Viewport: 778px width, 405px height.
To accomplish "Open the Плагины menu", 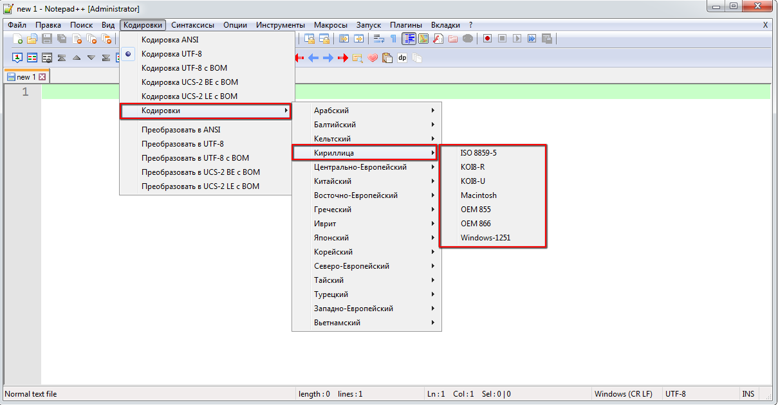I will [405, 25].
